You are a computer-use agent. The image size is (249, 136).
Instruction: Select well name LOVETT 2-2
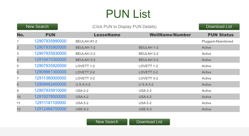[x=148, y=72]
